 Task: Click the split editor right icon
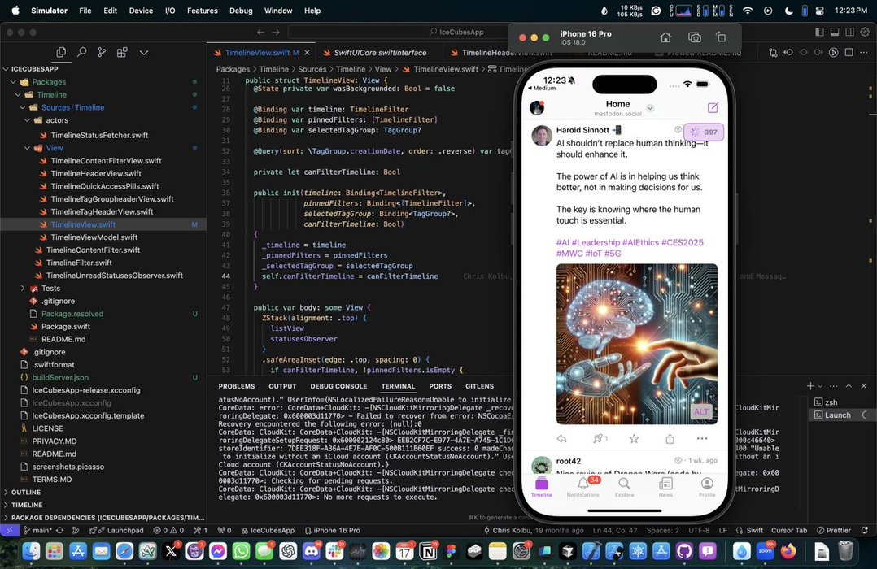[849, 52]
